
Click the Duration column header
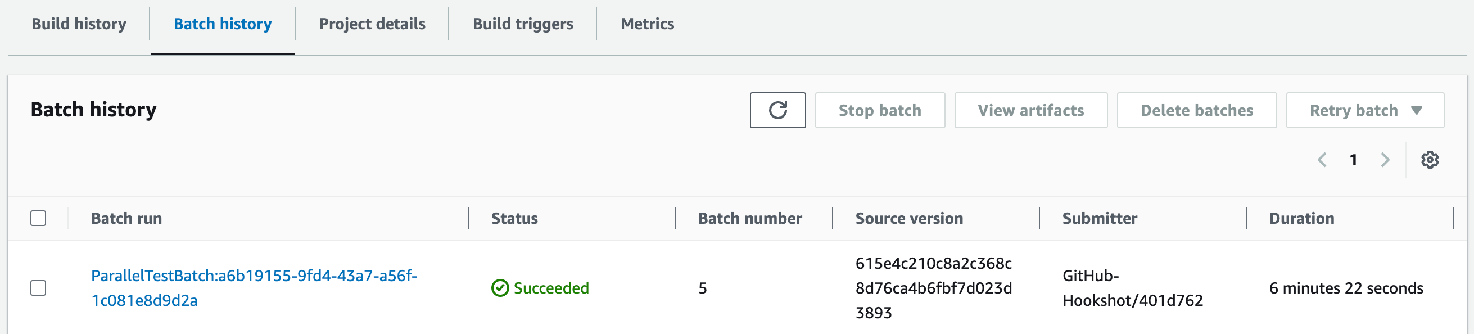[1301, 219]
